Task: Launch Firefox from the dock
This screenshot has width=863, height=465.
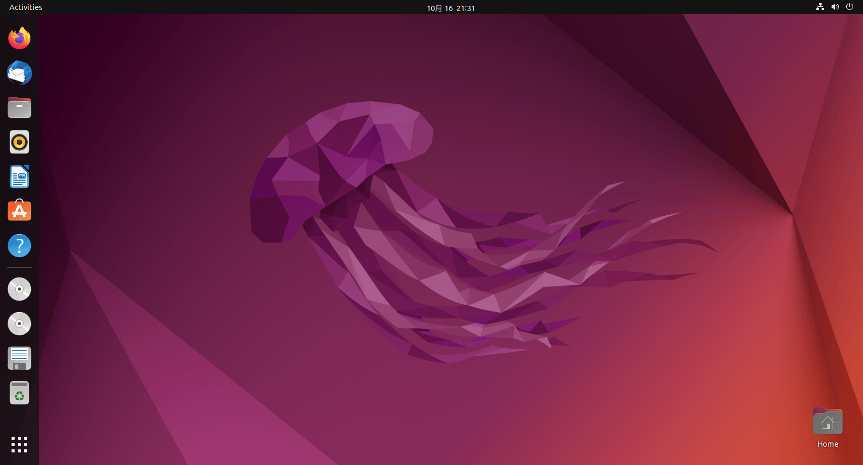Action: pos(19,38)
